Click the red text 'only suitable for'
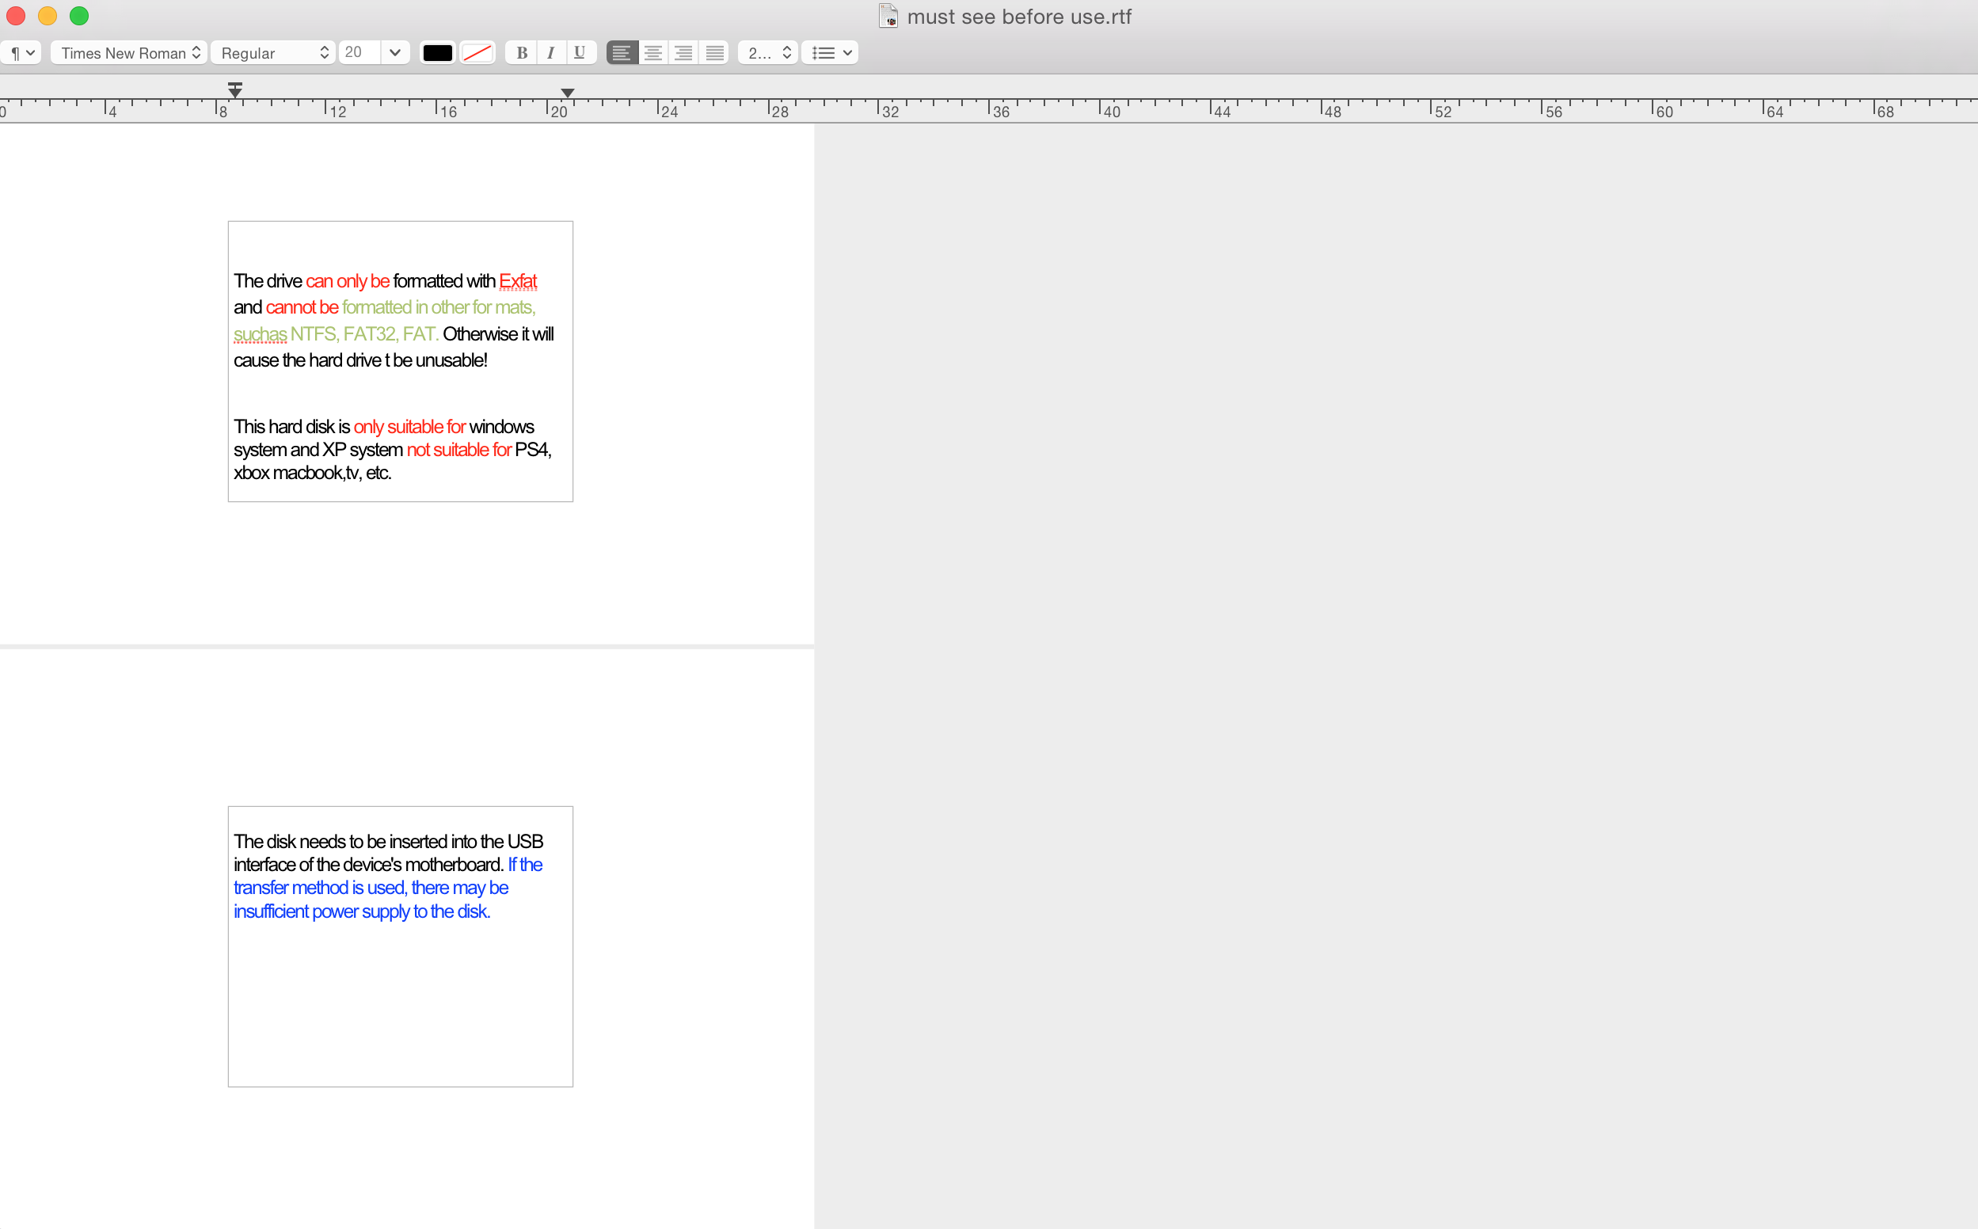1978x1229 pixels. [x=409, y=427]
